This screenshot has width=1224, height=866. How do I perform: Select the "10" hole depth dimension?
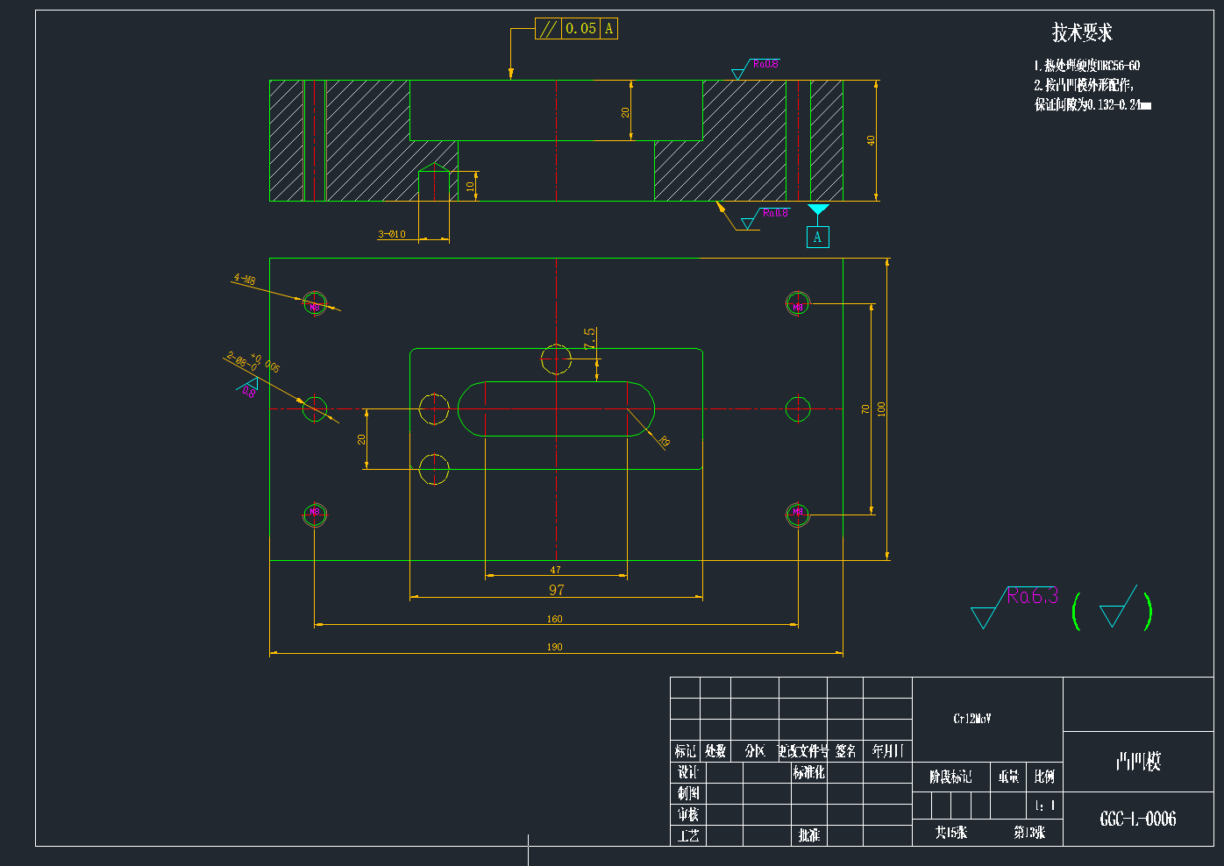[470, 186]
